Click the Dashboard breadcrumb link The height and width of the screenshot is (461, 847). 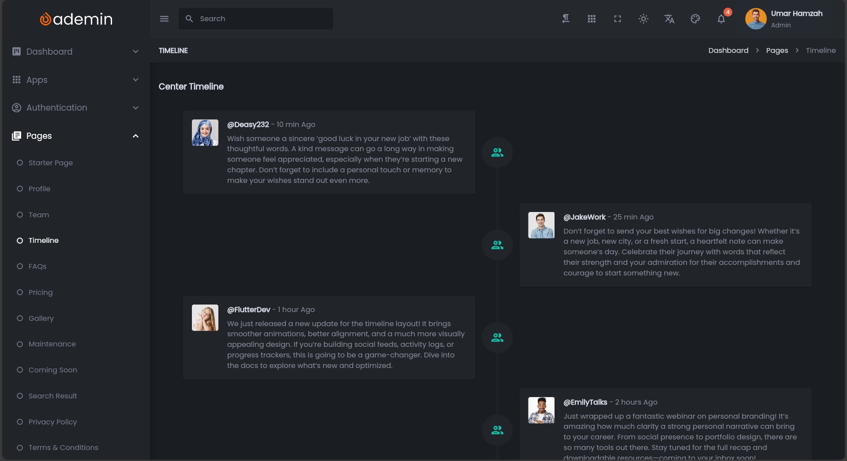point(728,51)
